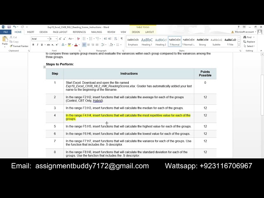
Task: Apply the Subtitle style
Action: 216,42
